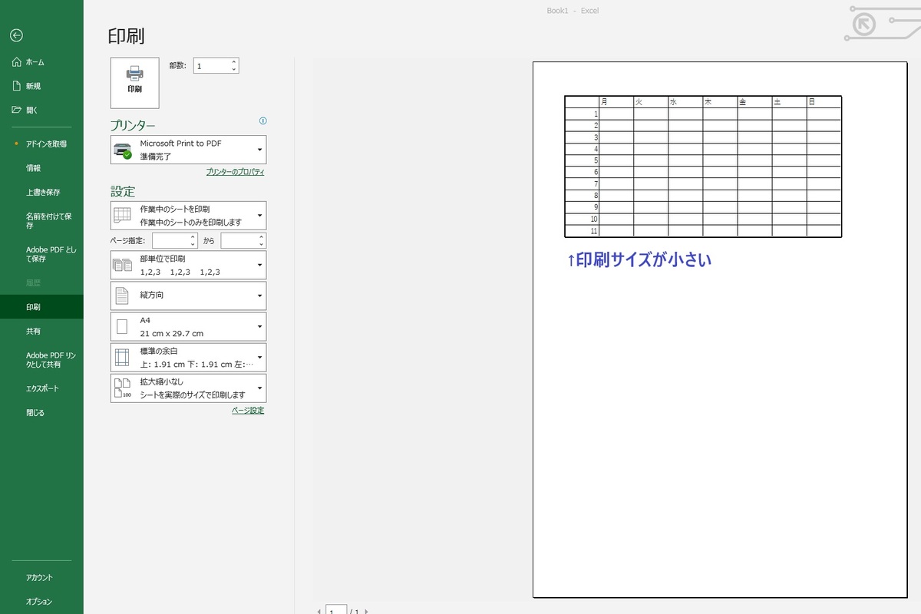The width and height of the screenshot is (921, 614).
Task: Expand the Microsoft Print to PDF printer dropdown
Action: 259,150
